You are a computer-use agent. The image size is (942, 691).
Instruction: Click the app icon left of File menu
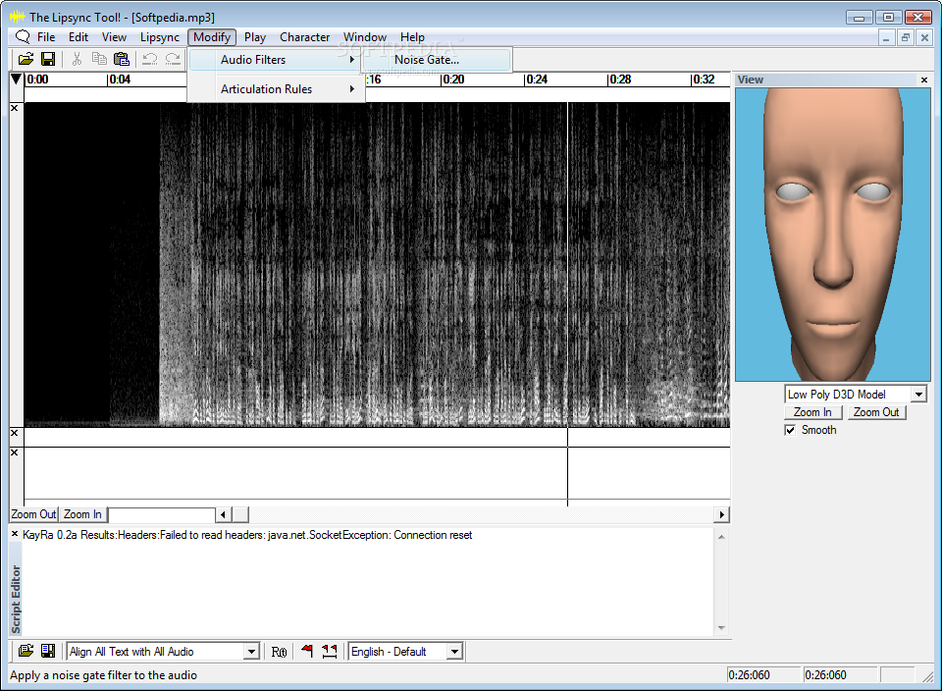23,36
